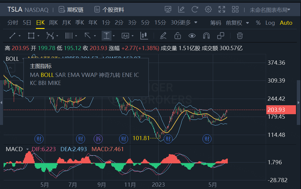Click the text annotation tool icon
Screen dimensions: 301x189
click(125, 36)
